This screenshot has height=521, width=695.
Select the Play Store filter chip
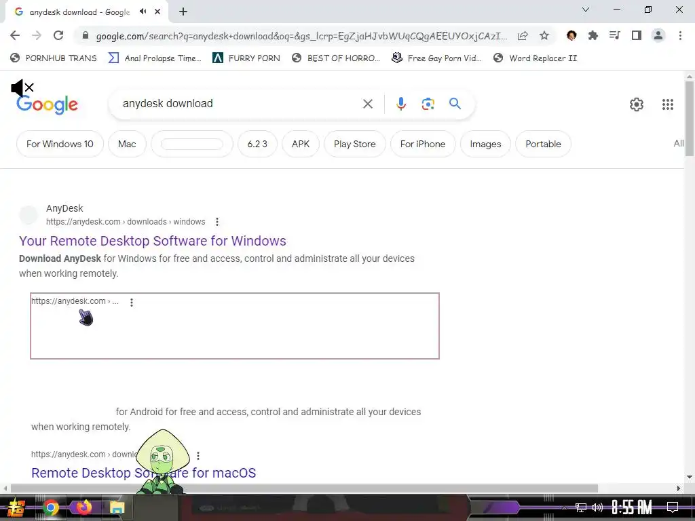click(354, 144)
